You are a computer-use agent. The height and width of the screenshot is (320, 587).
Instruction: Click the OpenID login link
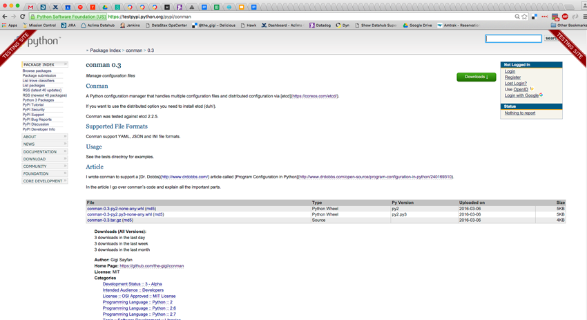point(521,89)
